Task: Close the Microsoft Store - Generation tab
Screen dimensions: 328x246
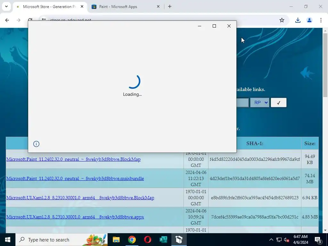Action: pos(82,6)
